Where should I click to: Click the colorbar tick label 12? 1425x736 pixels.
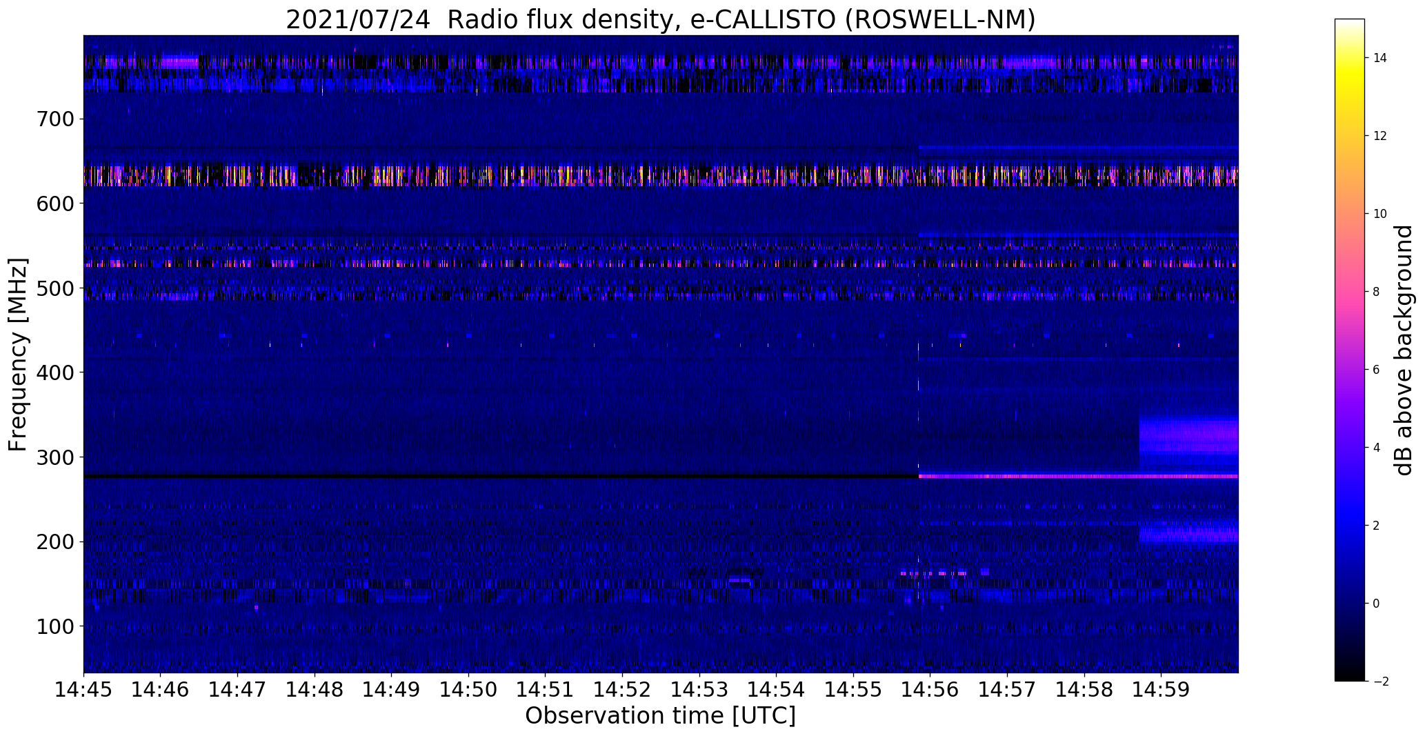[x=1380, y=136]
